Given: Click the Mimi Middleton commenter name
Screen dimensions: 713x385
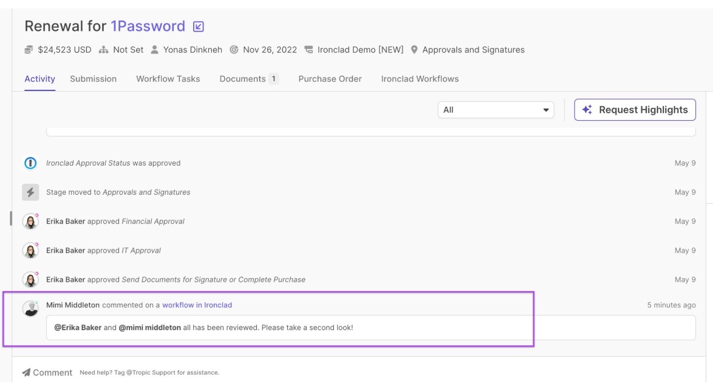Looking at the screenshot, I should click(x=73, y=305).
